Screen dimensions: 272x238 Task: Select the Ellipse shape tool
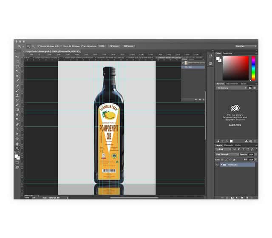pyautogui.click(x=17, y=139)
